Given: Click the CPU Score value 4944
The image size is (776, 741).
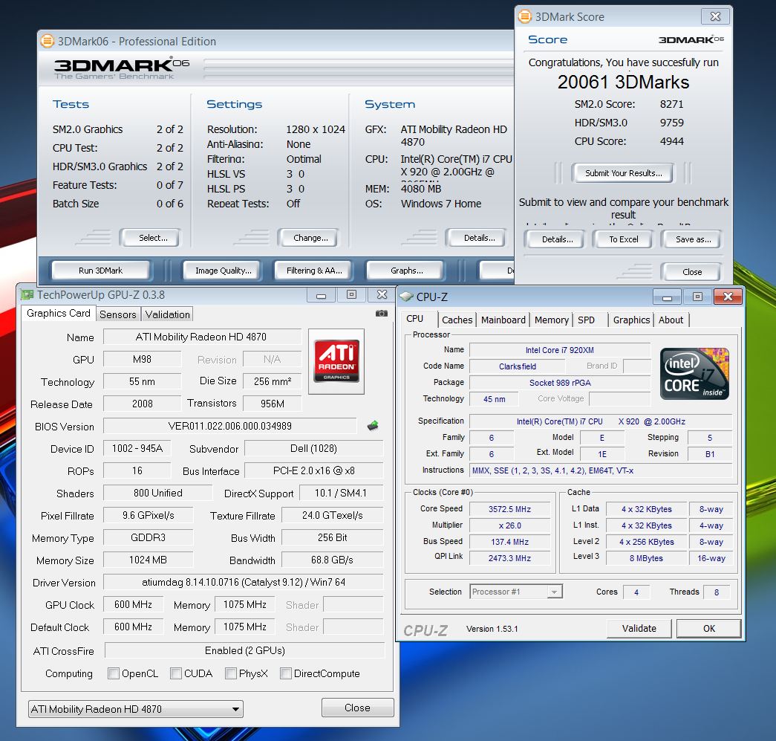Looking at the screenshot, I should coord(671,141).
